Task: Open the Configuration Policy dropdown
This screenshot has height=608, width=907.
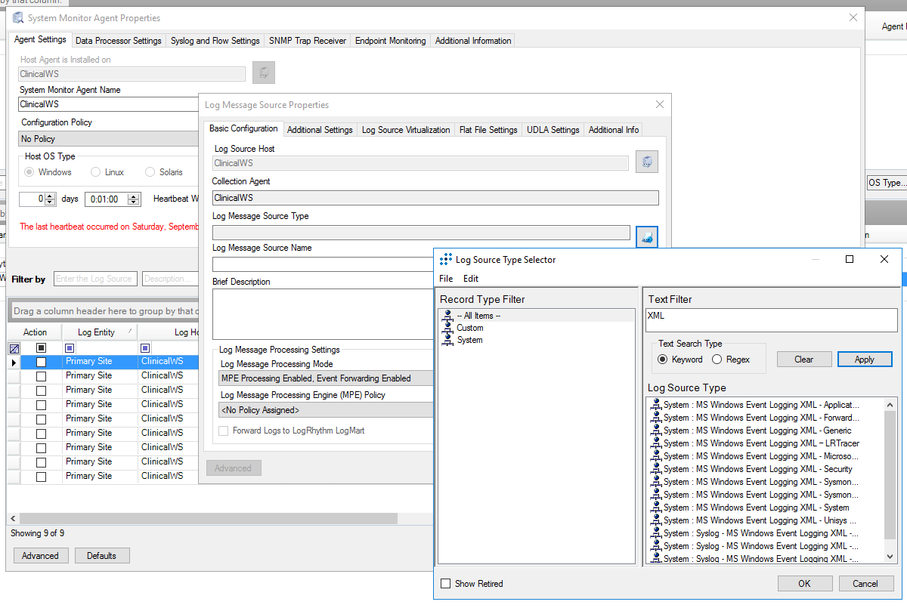Action: [x=107, y=139]
